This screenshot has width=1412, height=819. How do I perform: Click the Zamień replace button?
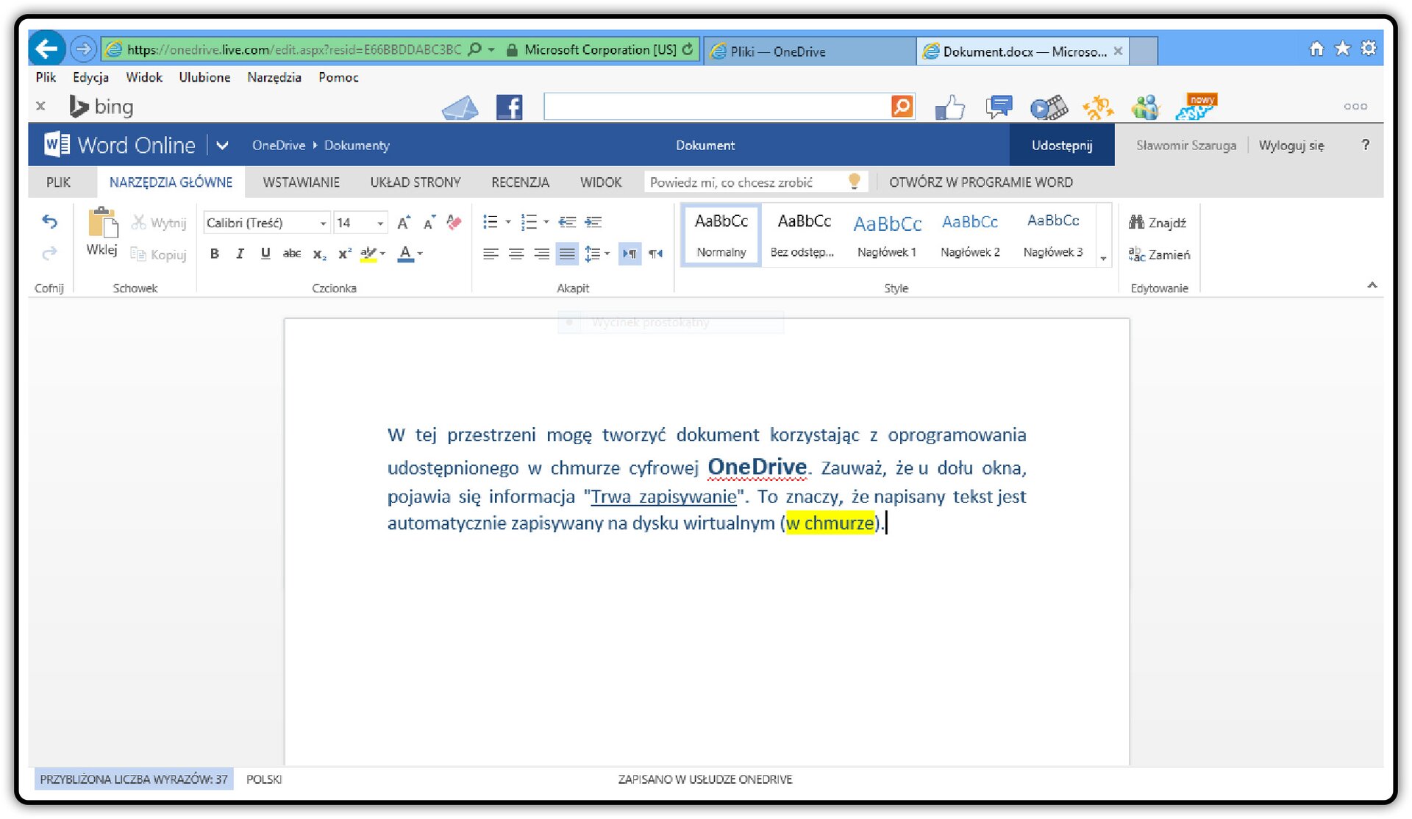1159,254
